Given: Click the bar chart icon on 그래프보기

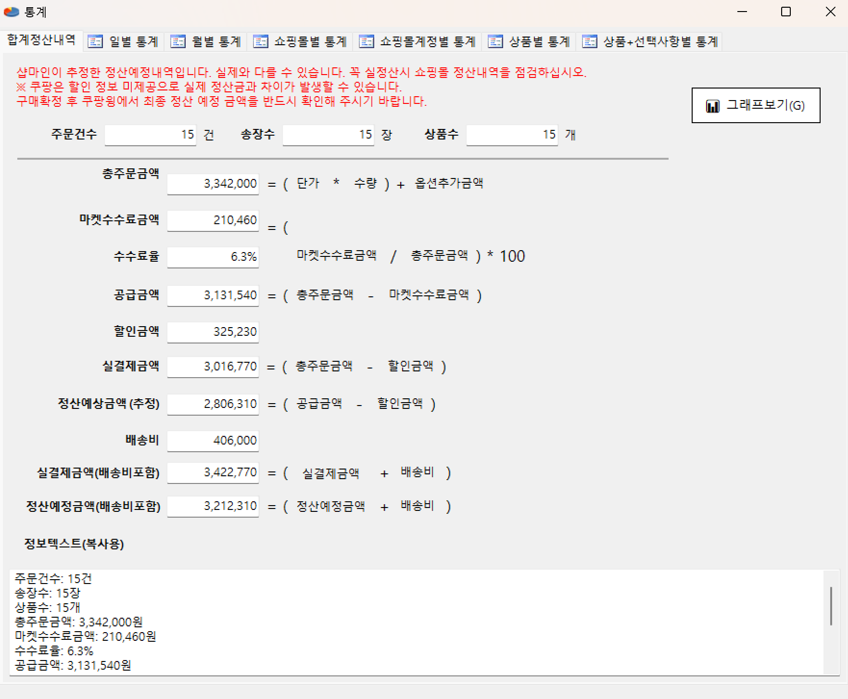Looking at the screenshot, I should click(712, 106).
